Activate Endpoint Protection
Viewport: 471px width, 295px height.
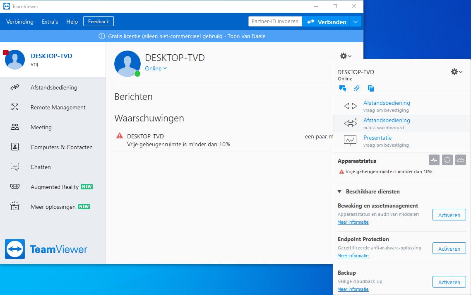[449, 249]
